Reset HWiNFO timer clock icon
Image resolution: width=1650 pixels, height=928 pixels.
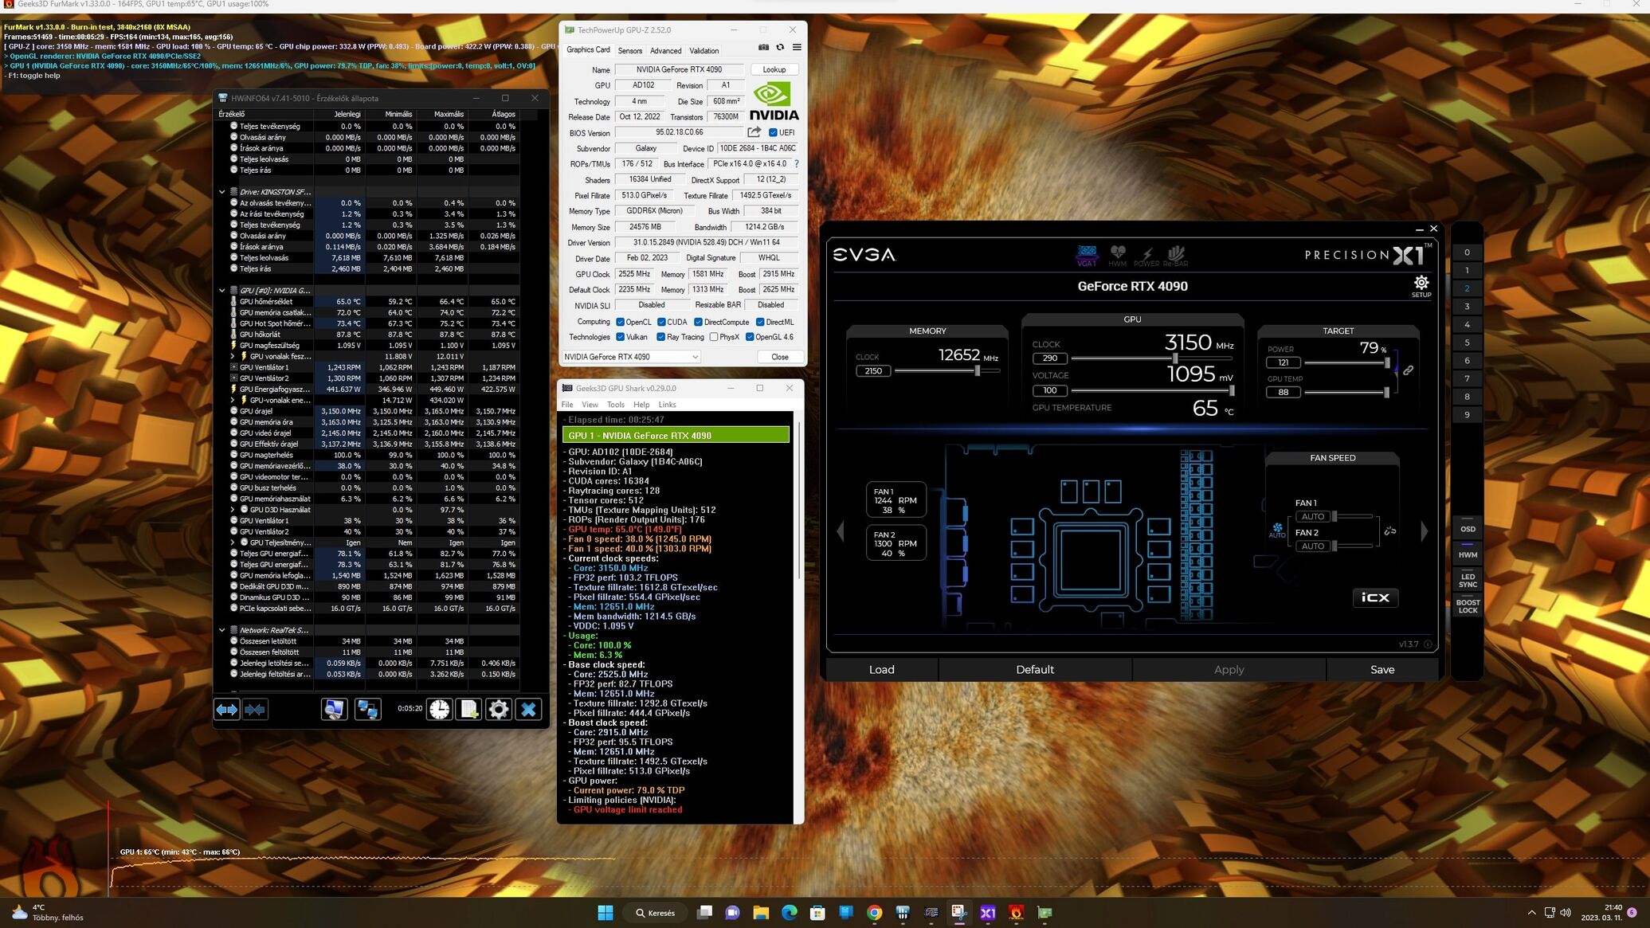440,709
